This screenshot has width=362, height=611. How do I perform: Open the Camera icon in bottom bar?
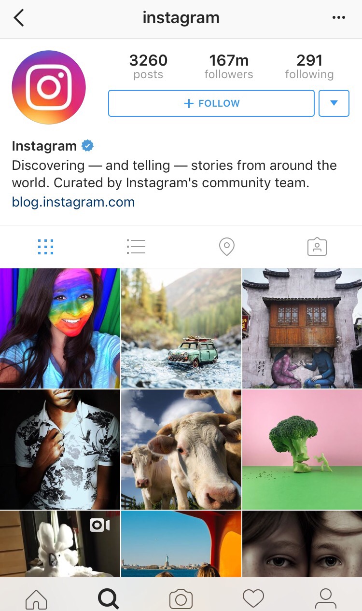181,599
